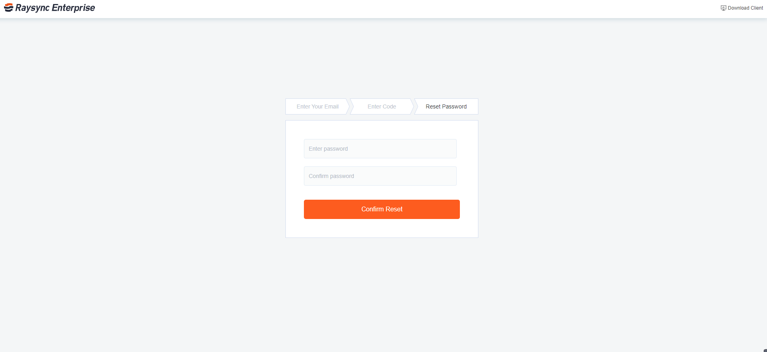This screenshot has height=352, width=767.
Task: Click the word Enterprise in the header
Action: coord(74,8)
